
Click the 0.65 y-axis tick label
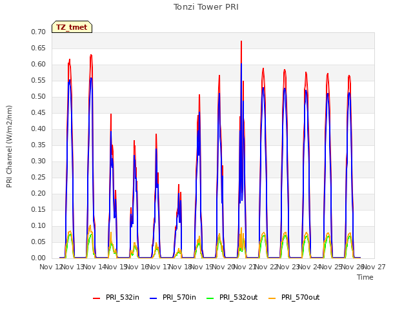[38, 48]
